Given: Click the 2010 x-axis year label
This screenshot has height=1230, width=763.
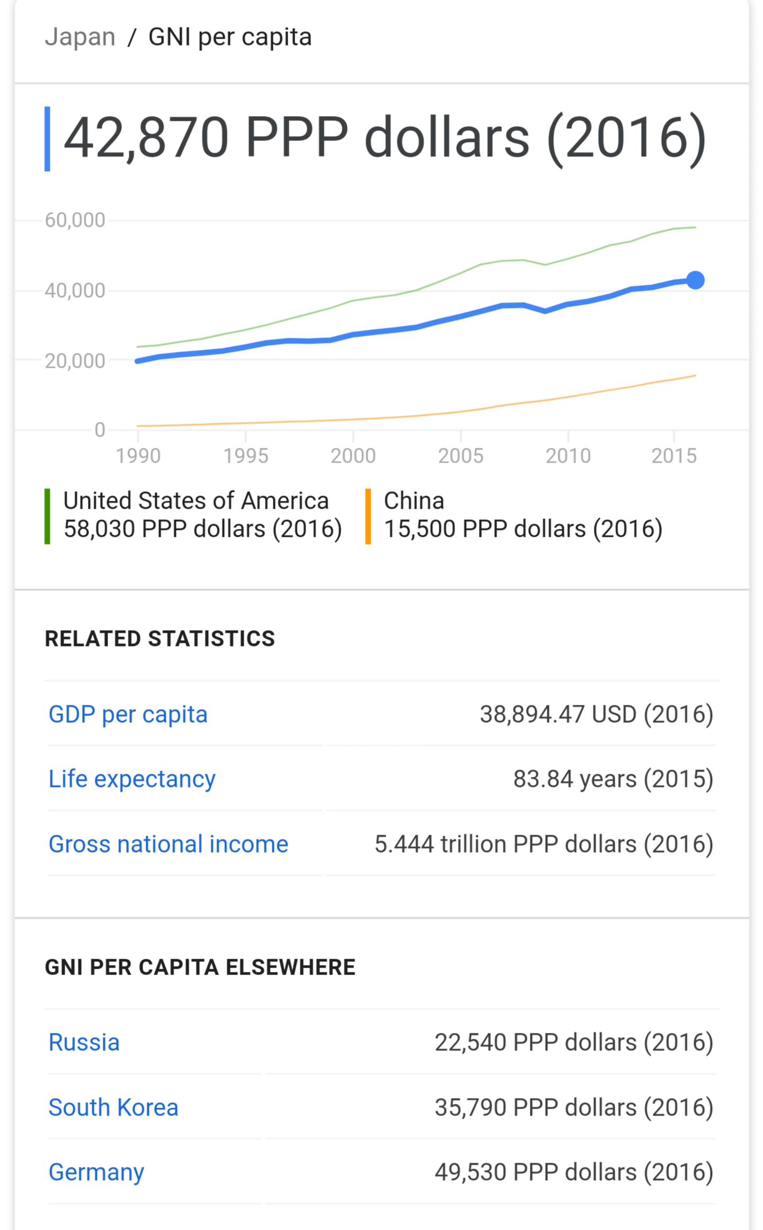Looking at the screenshot, I should click(568, 456).
